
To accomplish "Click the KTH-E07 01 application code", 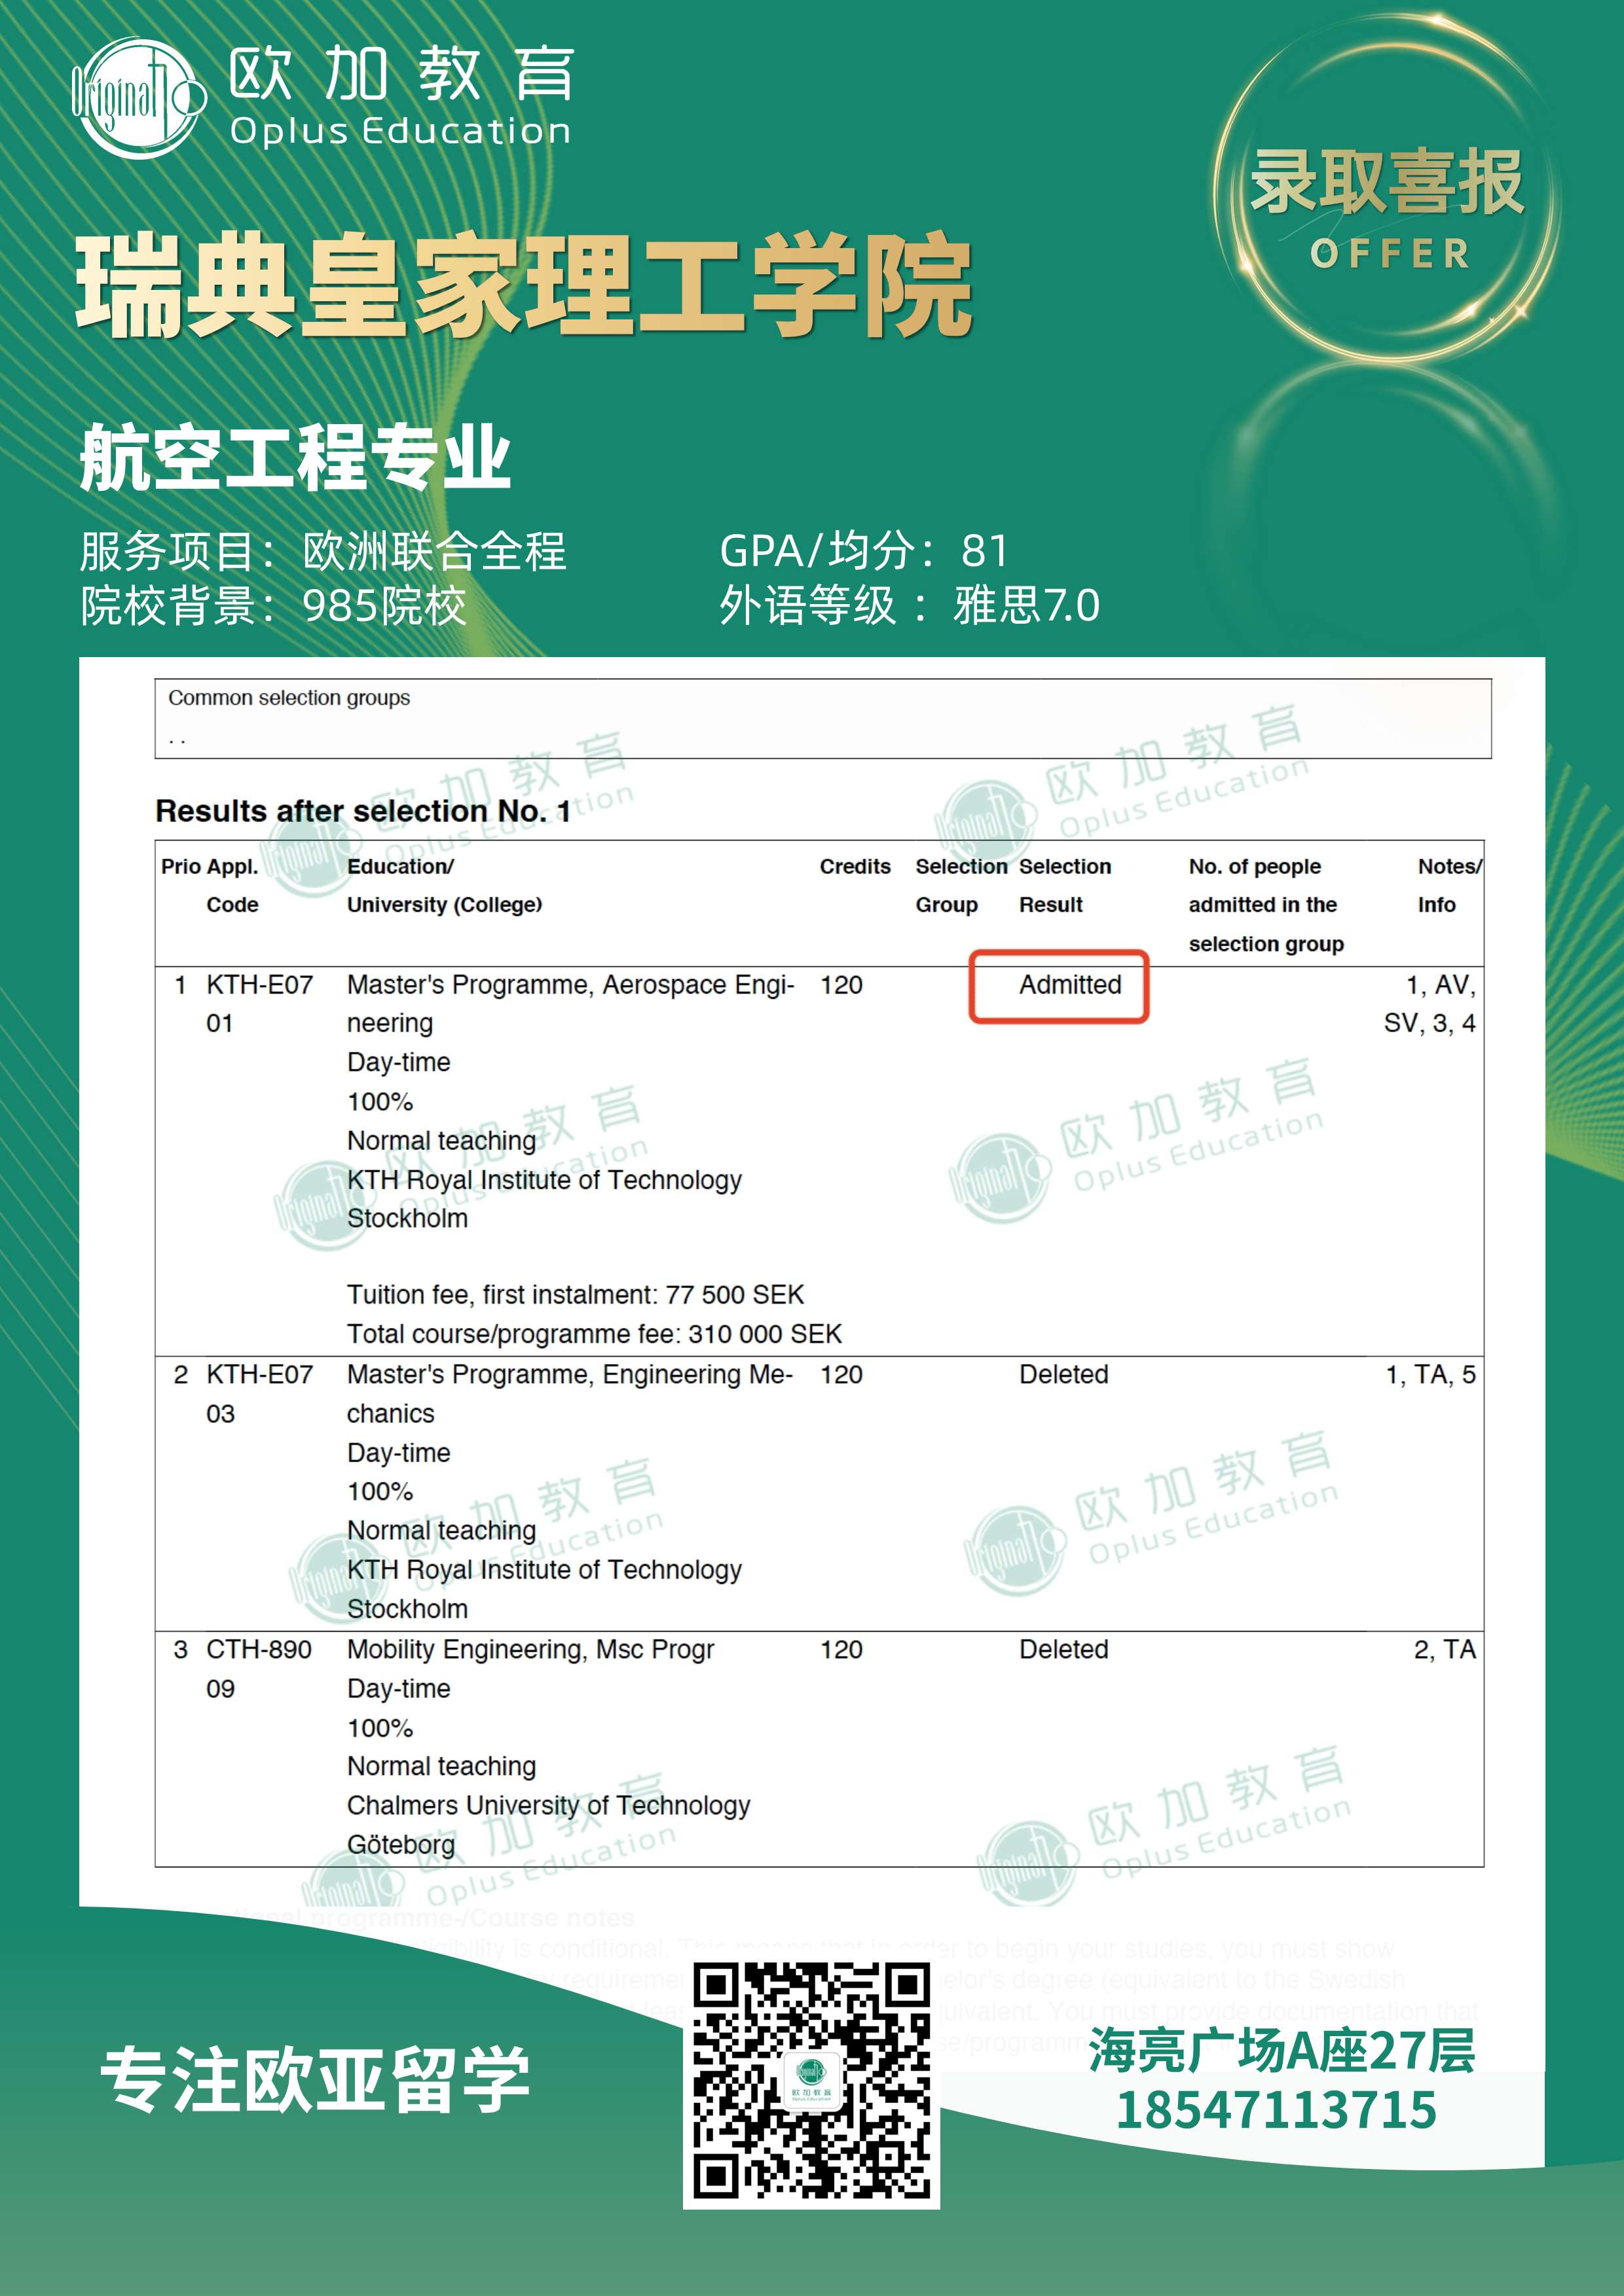I will [x=259, y=1004].
